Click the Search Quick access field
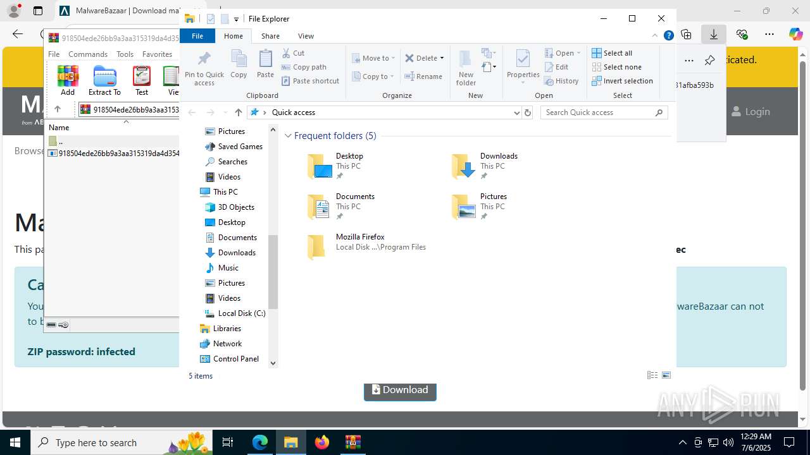 [604, 112]
